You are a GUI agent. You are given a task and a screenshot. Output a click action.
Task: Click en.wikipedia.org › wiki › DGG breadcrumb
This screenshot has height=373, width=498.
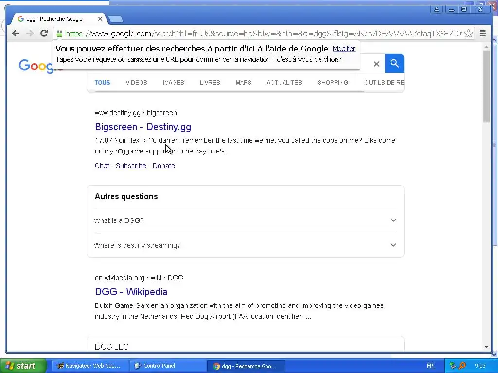point(139,278)
